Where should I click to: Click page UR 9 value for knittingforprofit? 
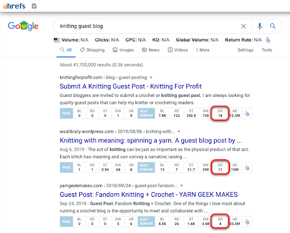[x=131, y=116]
